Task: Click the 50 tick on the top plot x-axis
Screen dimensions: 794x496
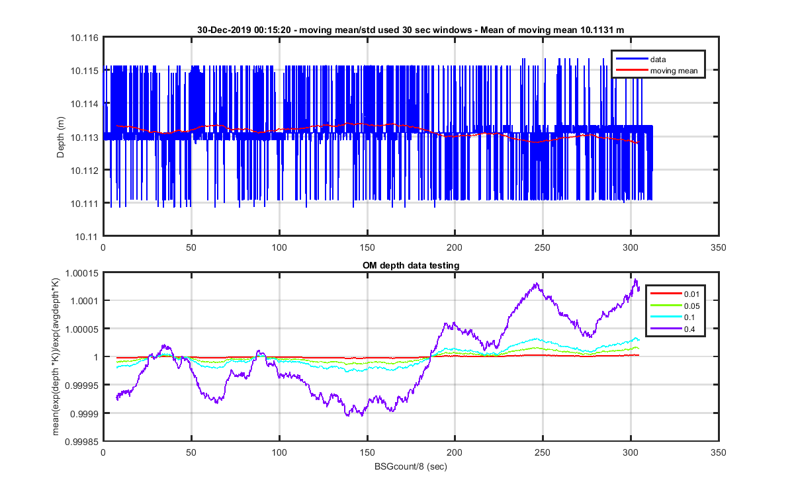Action: [x=191, y=247]
